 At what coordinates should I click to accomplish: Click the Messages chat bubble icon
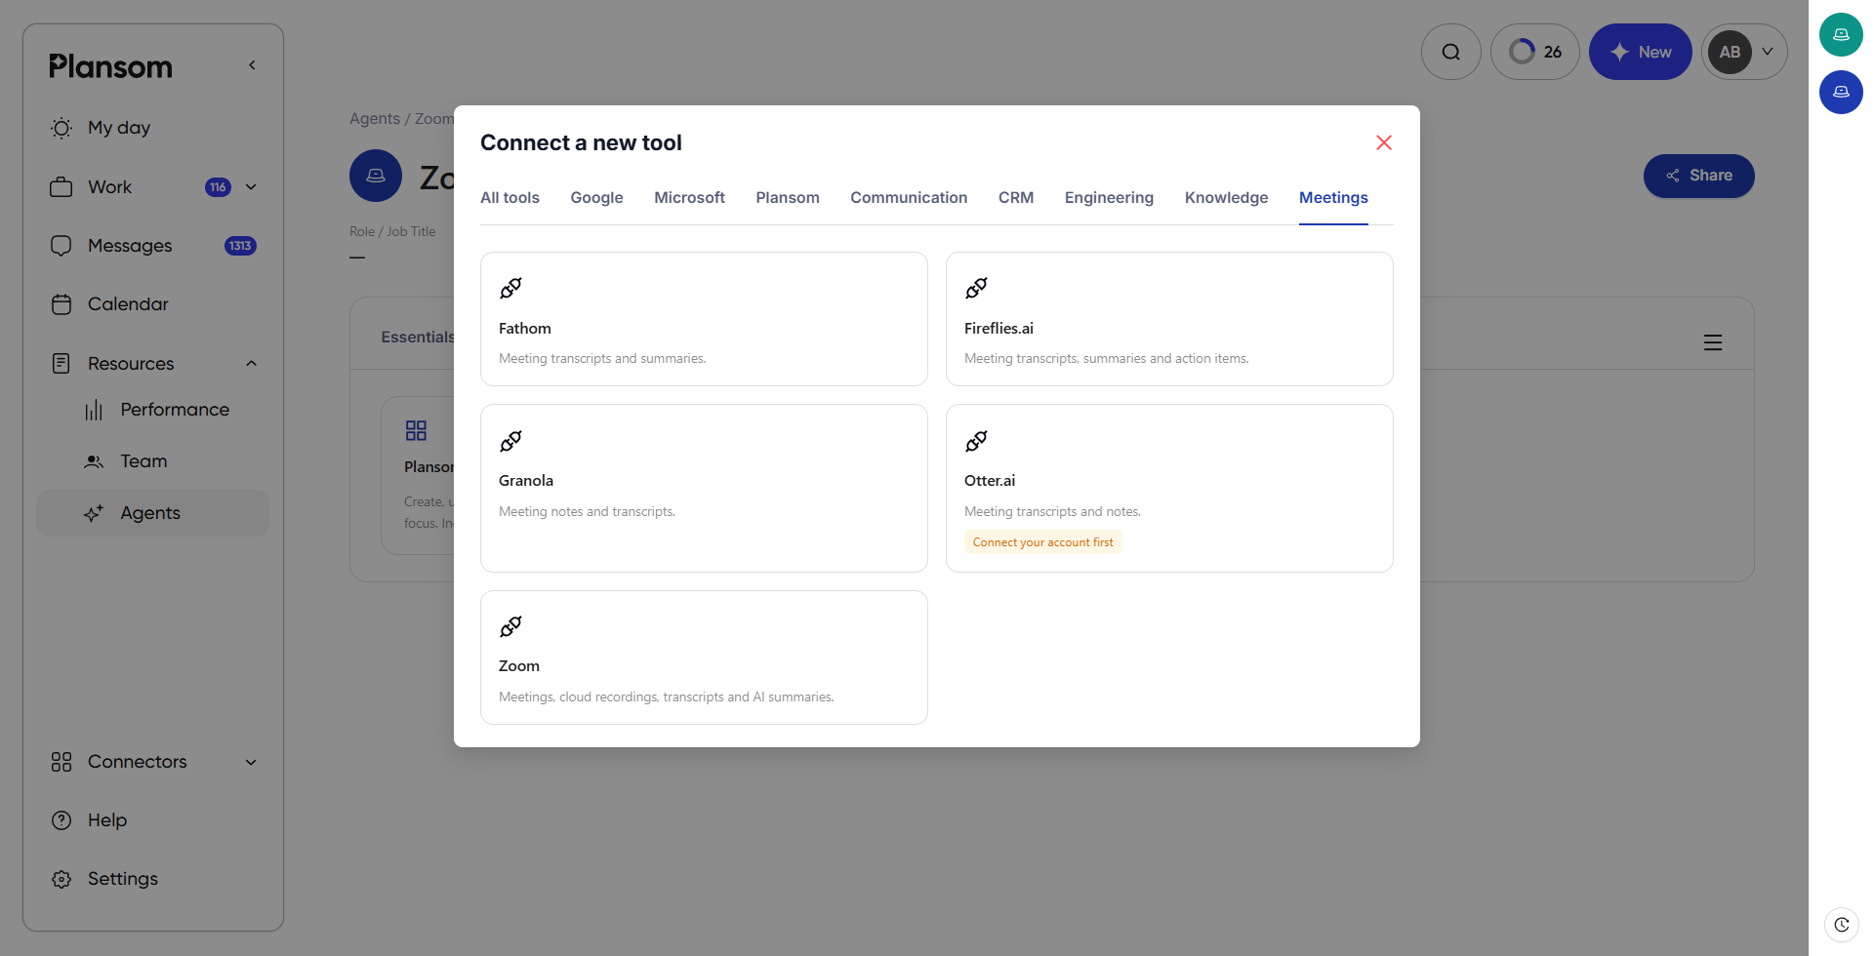tap(61, 246)
